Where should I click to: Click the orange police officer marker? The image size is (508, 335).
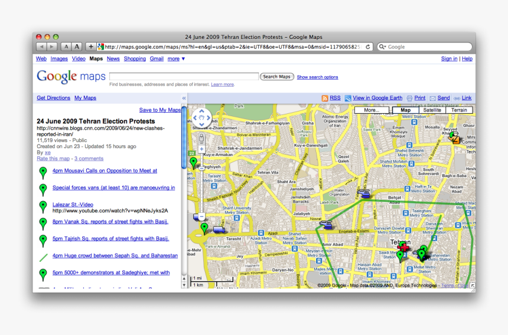coord(455,139)
